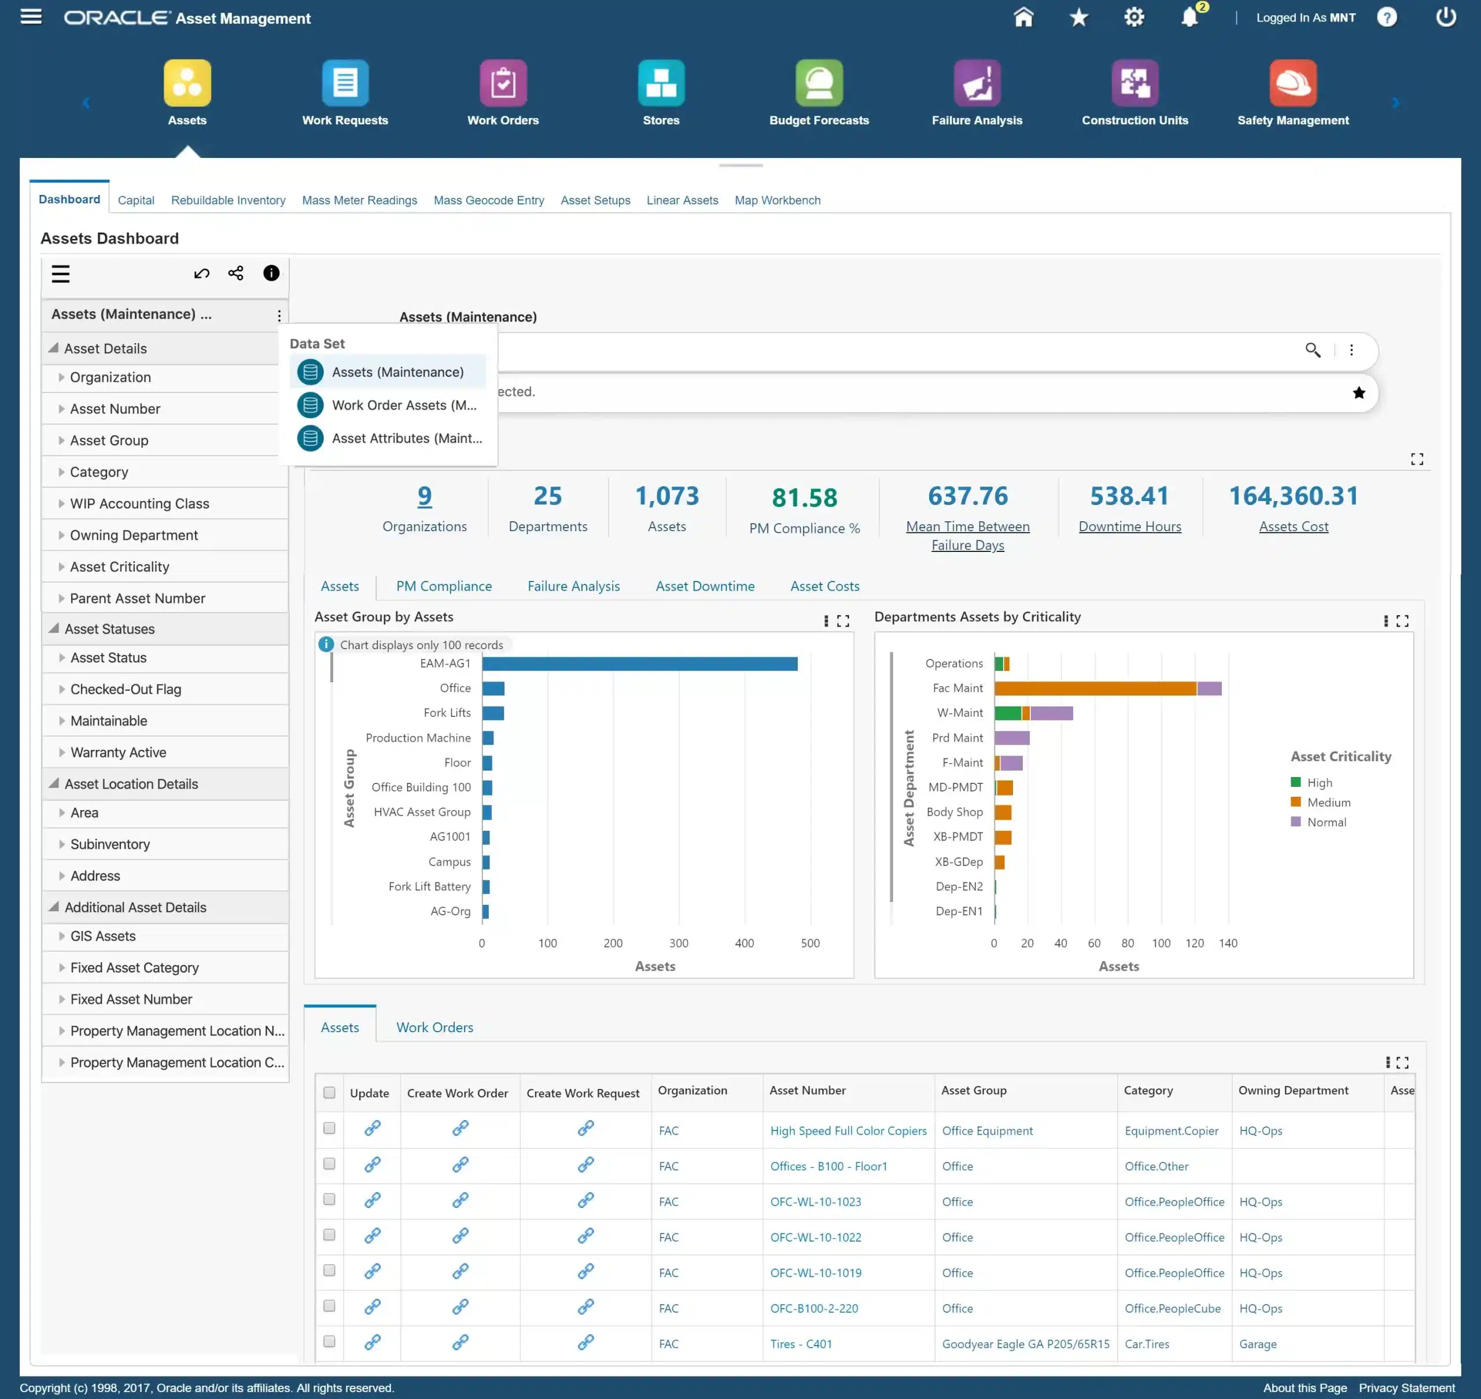
Task: Open Settings gear icon in header
Action: point(1133,17)
